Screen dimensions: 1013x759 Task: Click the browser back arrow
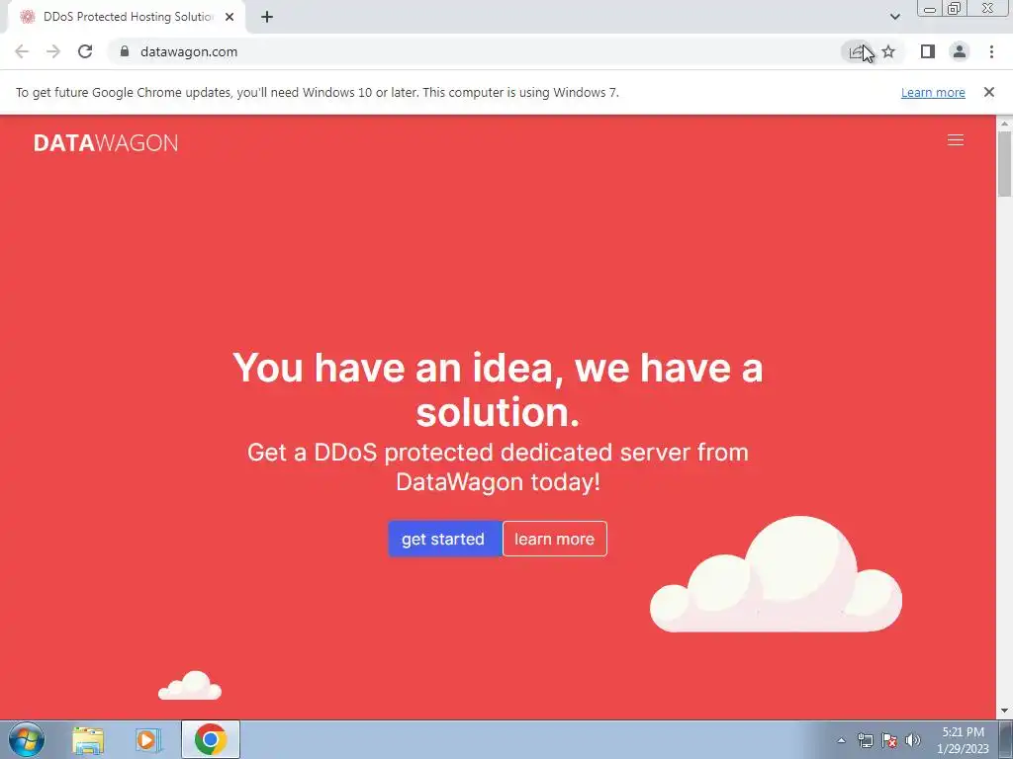tap(22, 51)
